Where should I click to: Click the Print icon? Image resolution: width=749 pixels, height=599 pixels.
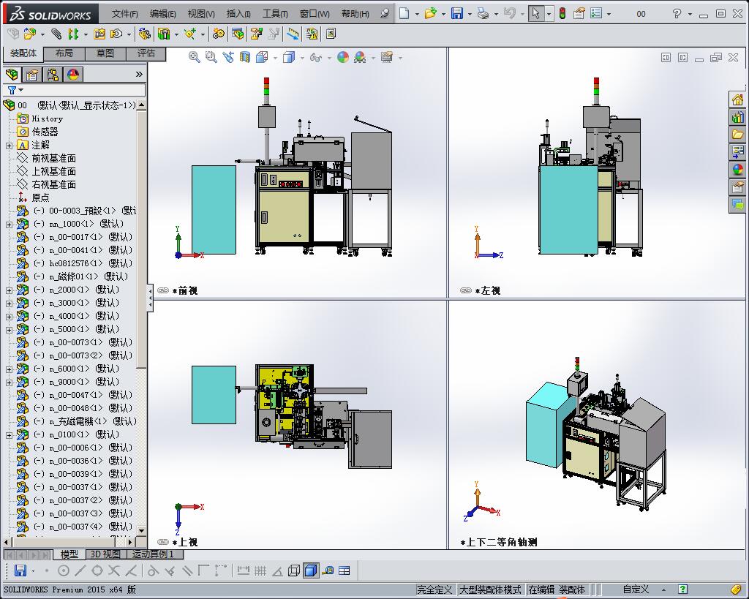[483, 13]
